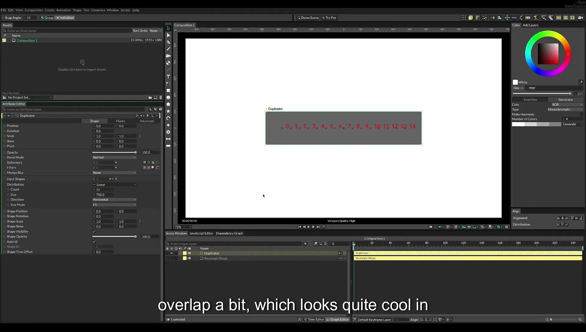Toggle Group snapping mode
This screenshot has height=332, width=586.
pyautogui.click(x=47, y=18)
